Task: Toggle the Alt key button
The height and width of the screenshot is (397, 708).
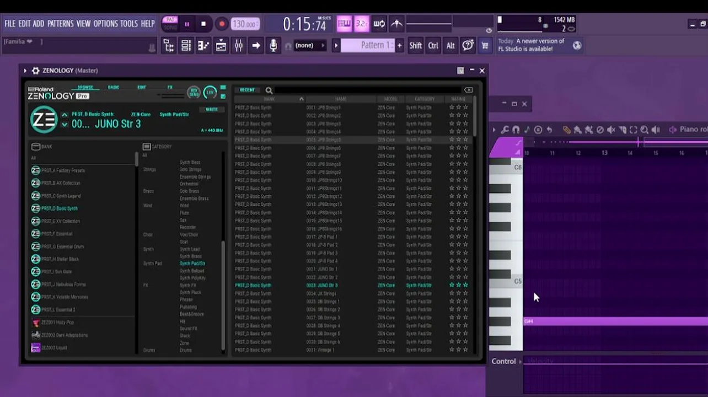Action: [x=450, y=46]
